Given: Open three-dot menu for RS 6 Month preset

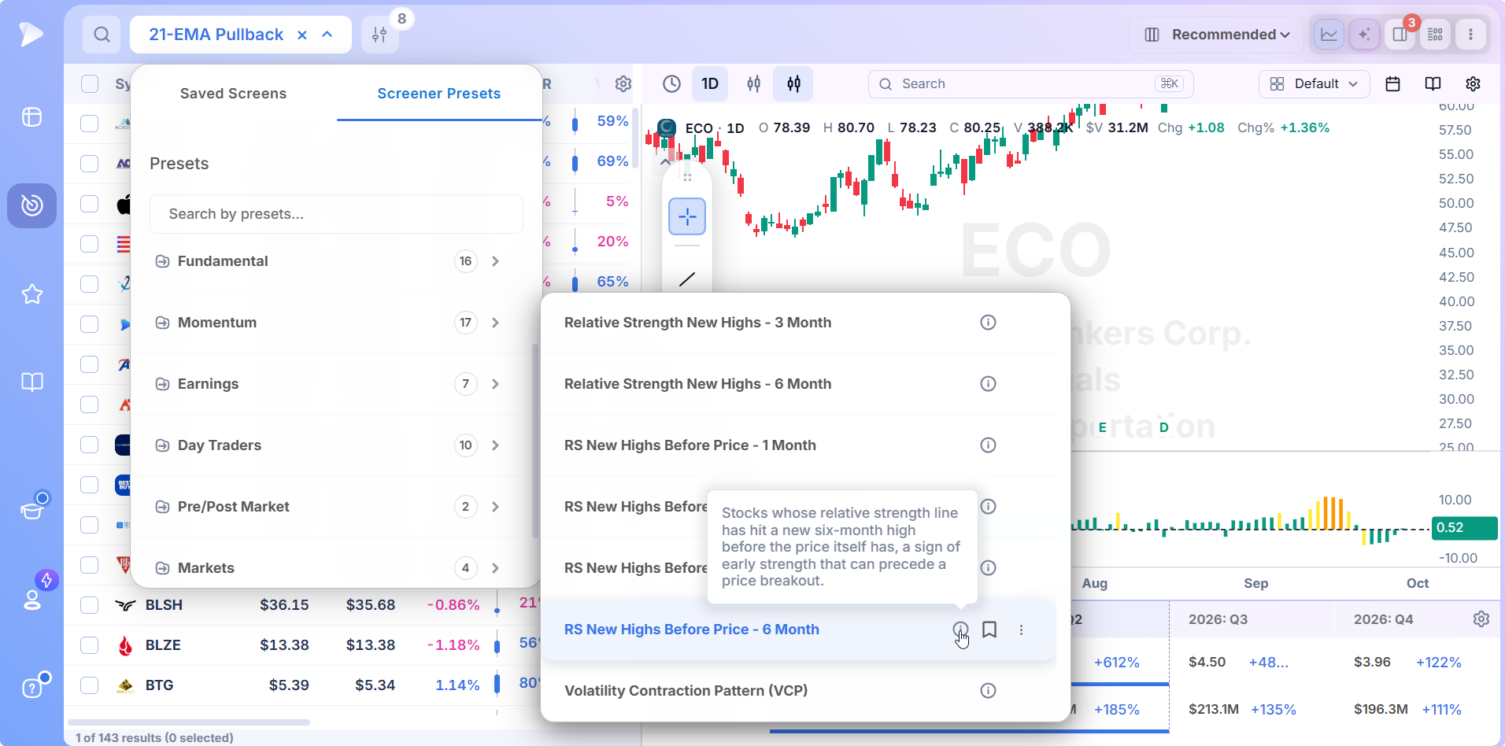Looking at the screenshot, I should [1021, 630].
